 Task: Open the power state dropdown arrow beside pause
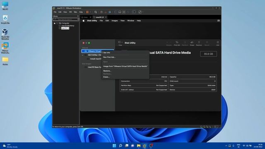pos(90,12)
